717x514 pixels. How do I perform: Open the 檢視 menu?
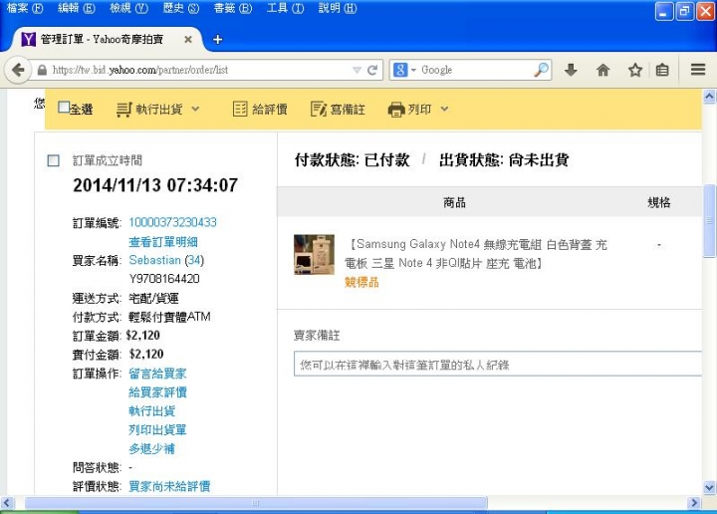128,8
